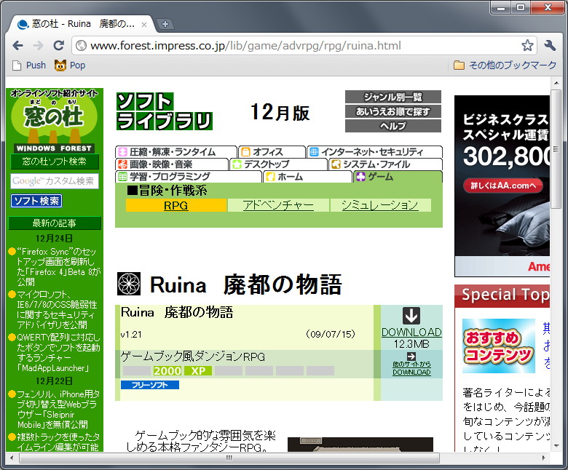568x470 pixels.
Task: Open the 複数トラック タイムライン編集 article
Action: tap(58, 442)
